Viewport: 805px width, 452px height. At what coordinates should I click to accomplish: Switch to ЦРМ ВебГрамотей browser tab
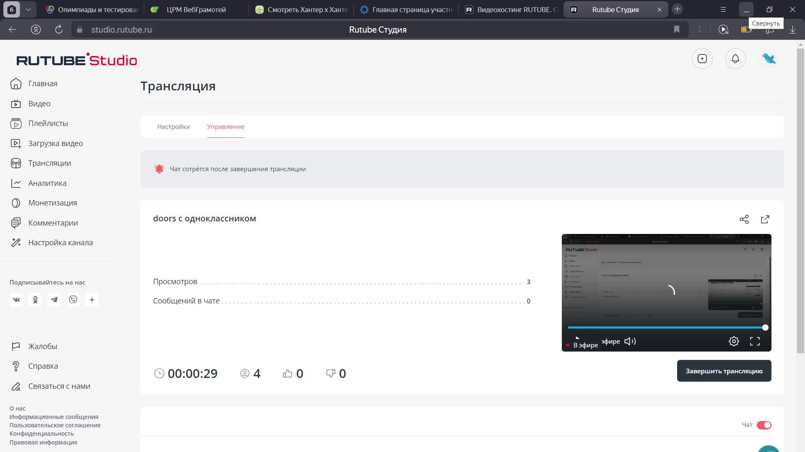pos(196,10)
